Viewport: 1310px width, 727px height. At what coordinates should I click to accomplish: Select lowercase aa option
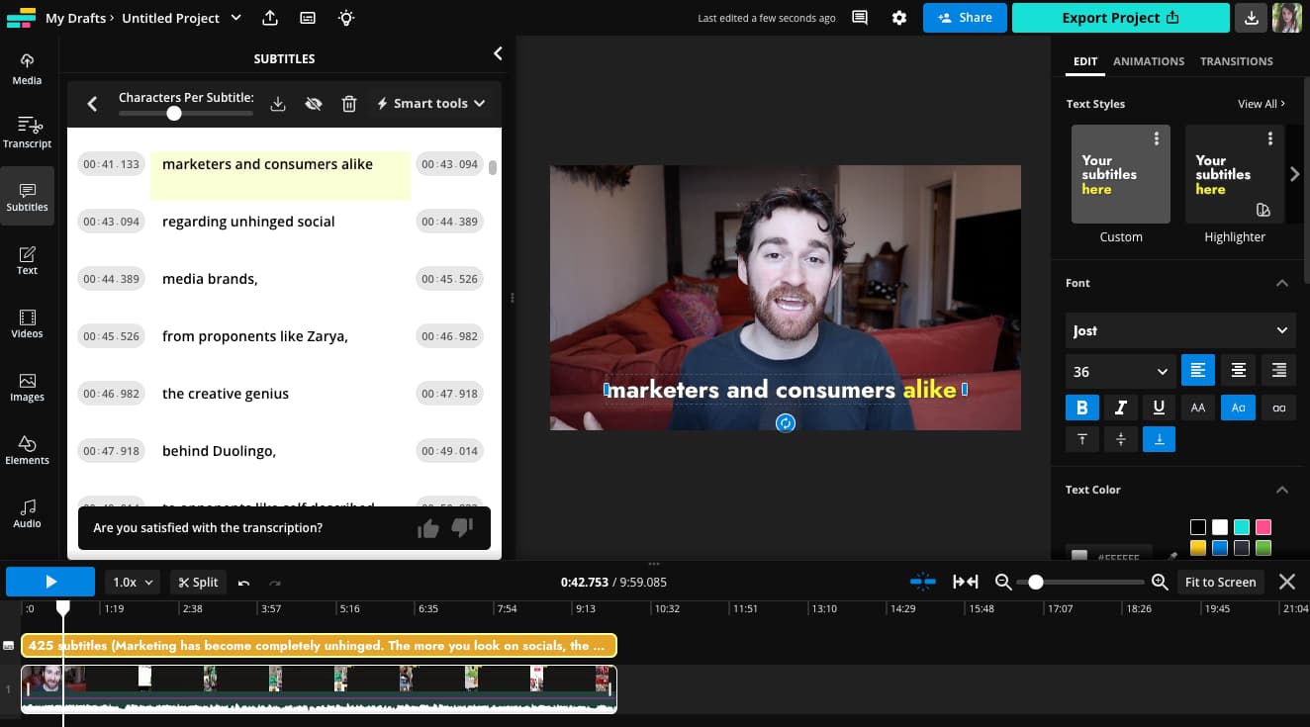(x=1279, y=408)
